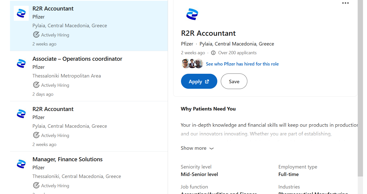Click the 2 days ago posting date
This screenshot has height=194, width=367.
(43, 94)
